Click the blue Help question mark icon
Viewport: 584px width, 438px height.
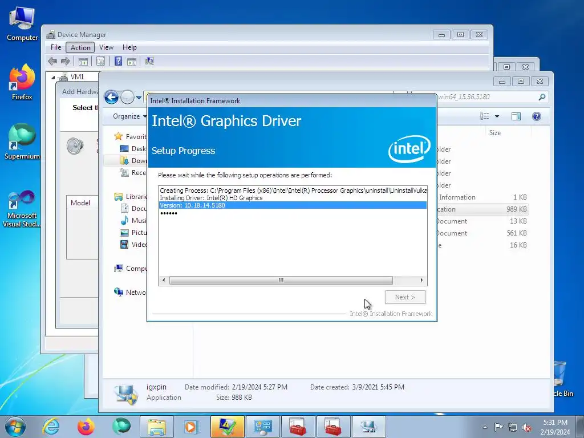click(x=118, y=61)
